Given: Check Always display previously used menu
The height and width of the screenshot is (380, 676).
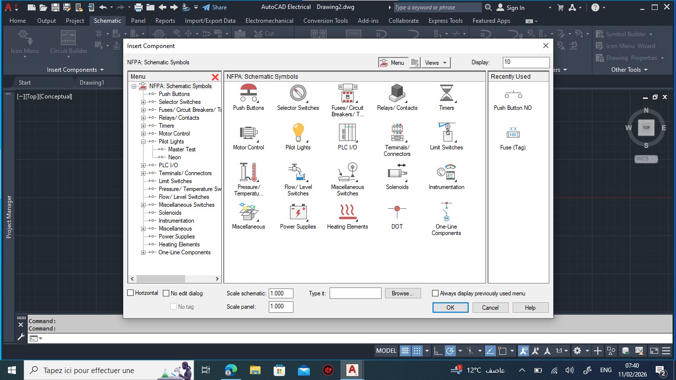Looking at the screenshot, I should point(435,293).
